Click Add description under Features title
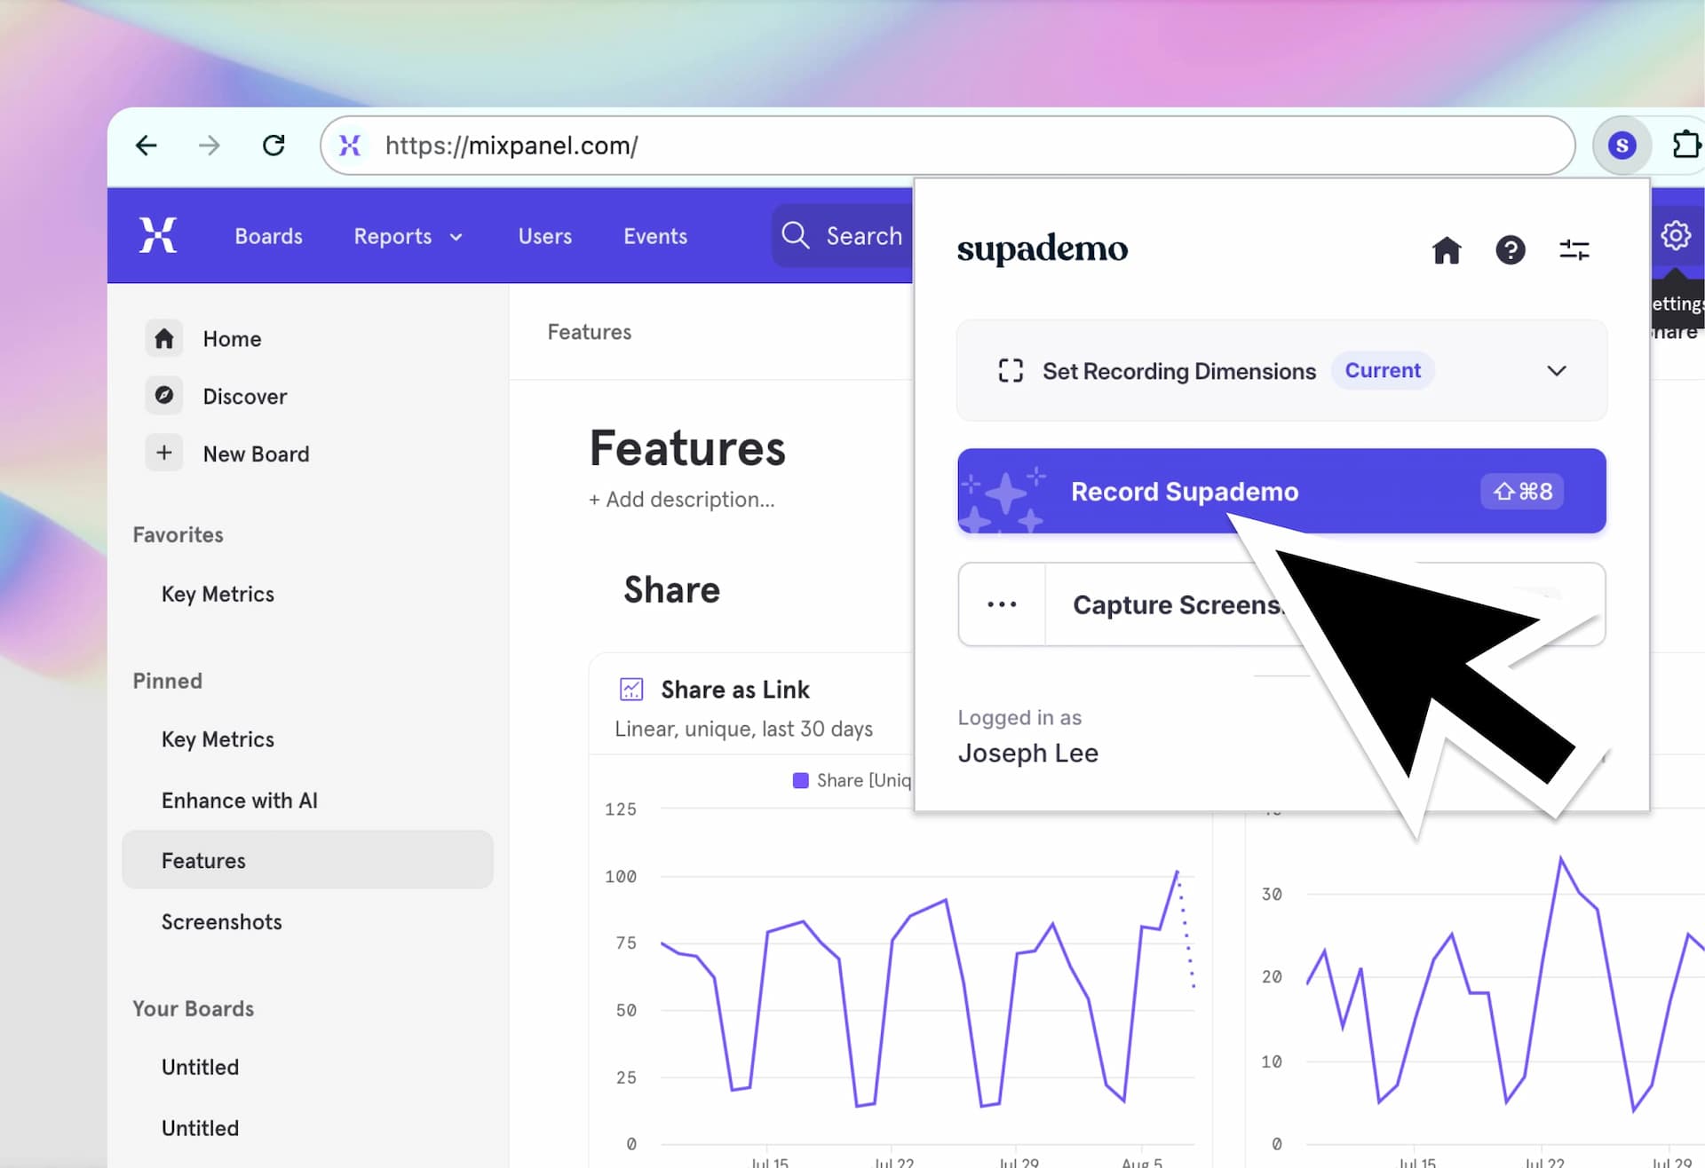 681,500
